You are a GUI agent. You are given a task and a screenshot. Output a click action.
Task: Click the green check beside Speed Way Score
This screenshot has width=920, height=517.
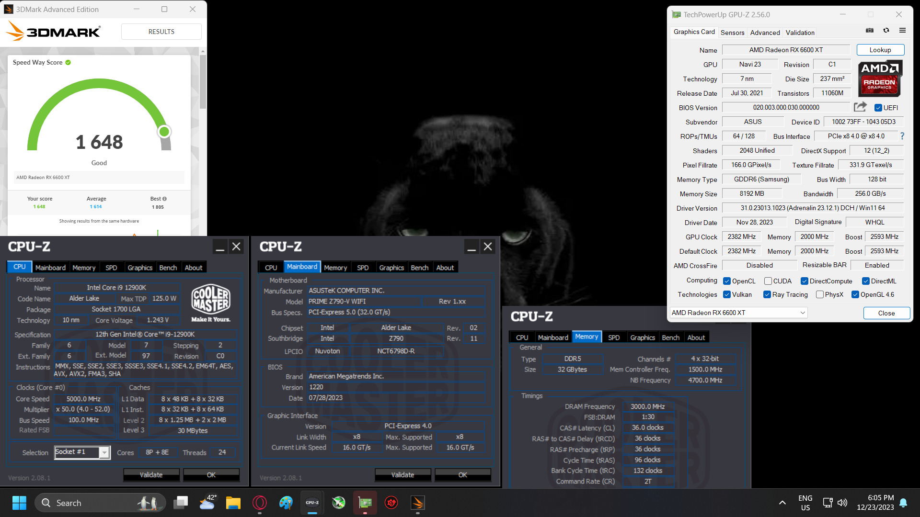point(68,62)
